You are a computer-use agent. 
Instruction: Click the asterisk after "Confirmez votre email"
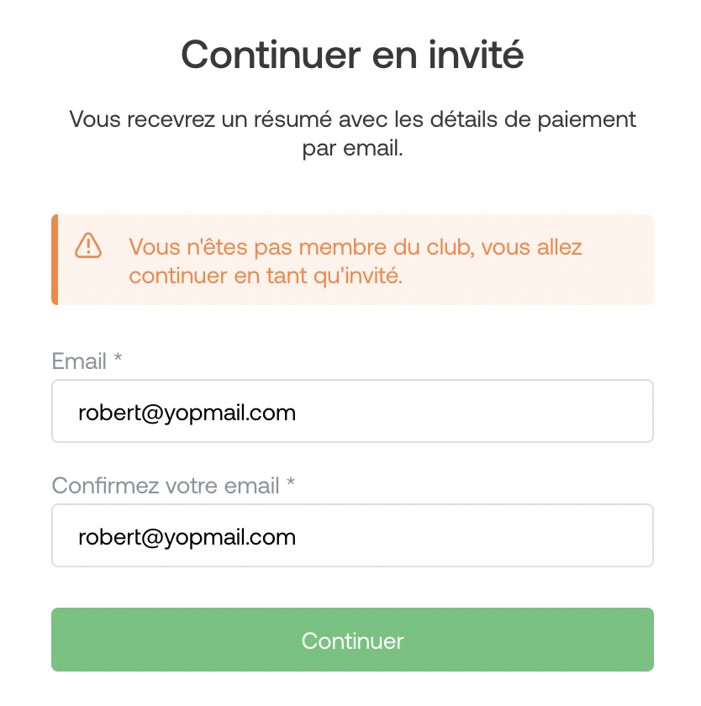click(x=291, y=484)
